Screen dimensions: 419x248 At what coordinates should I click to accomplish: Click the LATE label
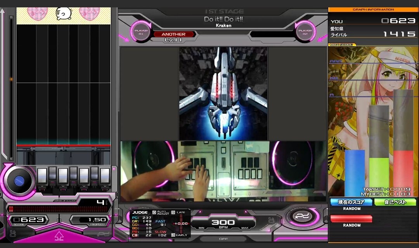tap(181, 212)
